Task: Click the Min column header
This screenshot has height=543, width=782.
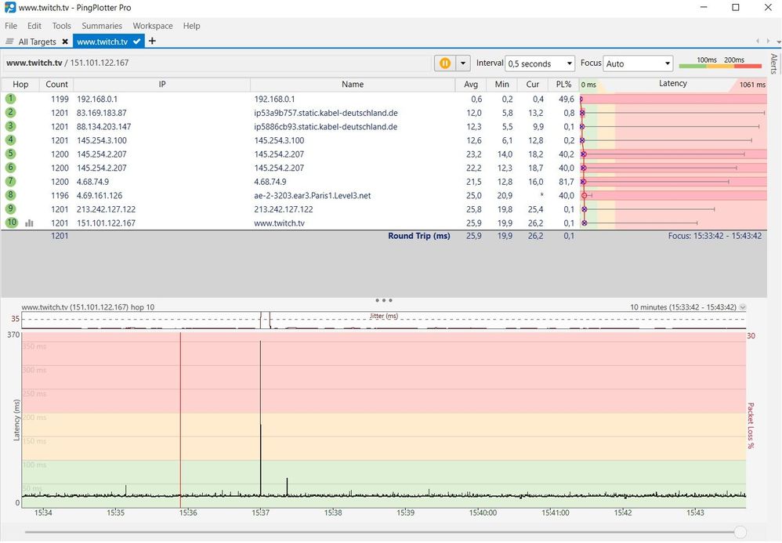Action: [501, 85]
